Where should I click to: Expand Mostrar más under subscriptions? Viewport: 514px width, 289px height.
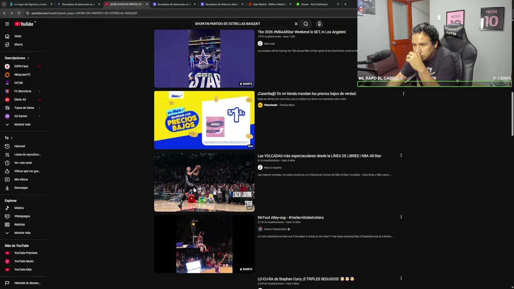point(23,124)
